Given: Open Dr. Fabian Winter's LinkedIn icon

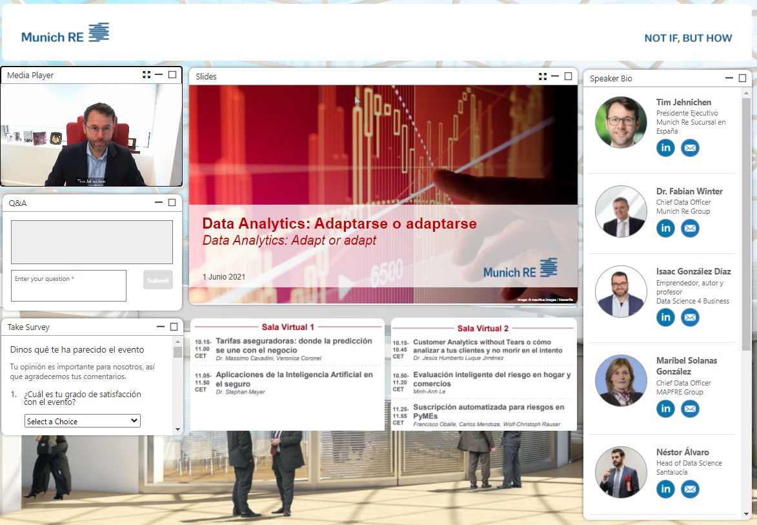Looking at the screenshot, I should click(x=665, y=228).
